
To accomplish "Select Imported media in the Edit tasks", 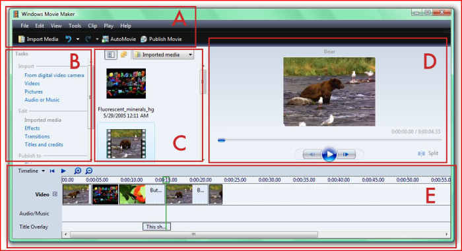I will pos(43,120).
